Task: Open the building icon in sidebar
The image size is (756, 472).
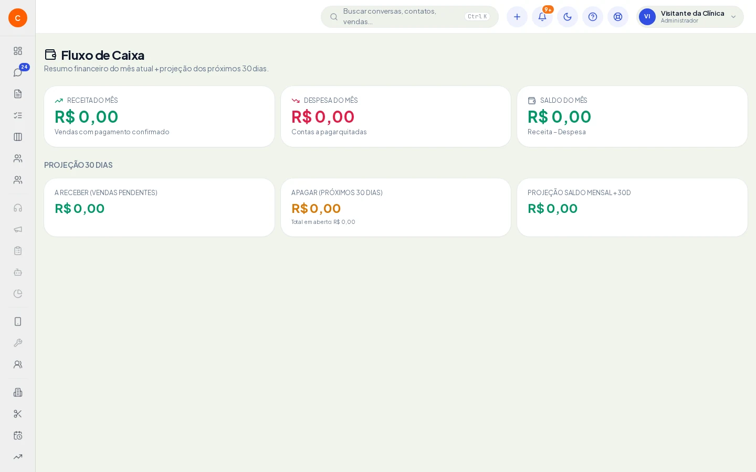Action: 18,392
